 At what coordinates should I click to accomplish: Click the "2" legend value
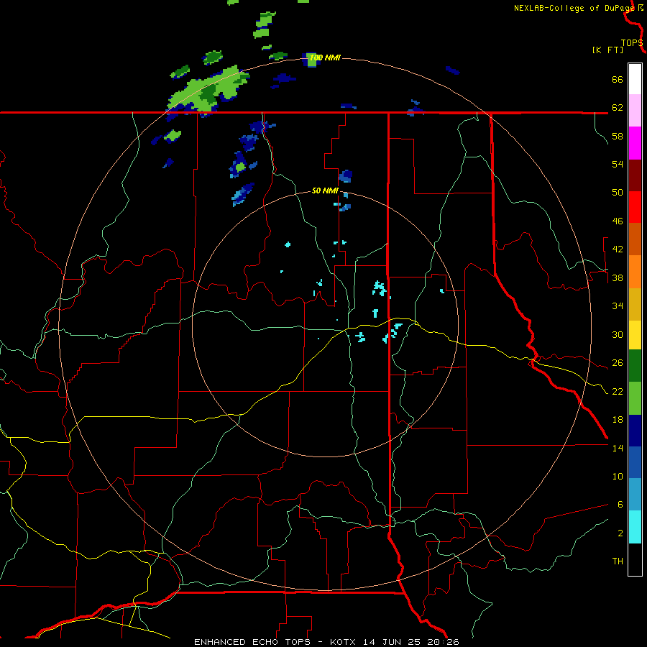coord(620,533)
